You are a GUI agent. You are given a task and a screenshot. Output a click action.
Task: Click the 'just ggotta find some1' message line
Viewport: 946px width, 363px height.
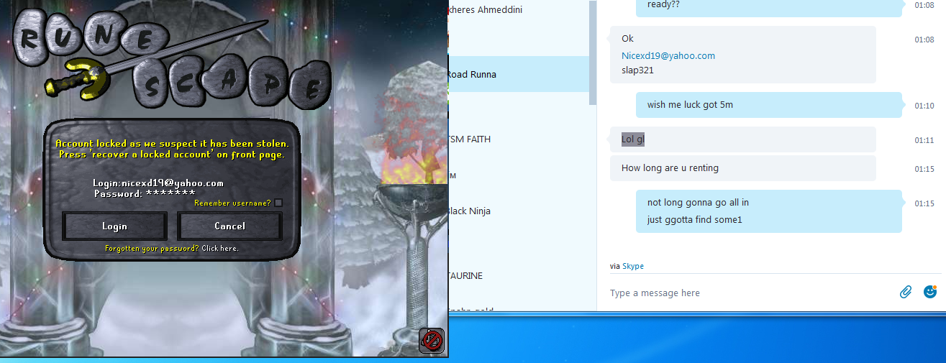[694, 220]
